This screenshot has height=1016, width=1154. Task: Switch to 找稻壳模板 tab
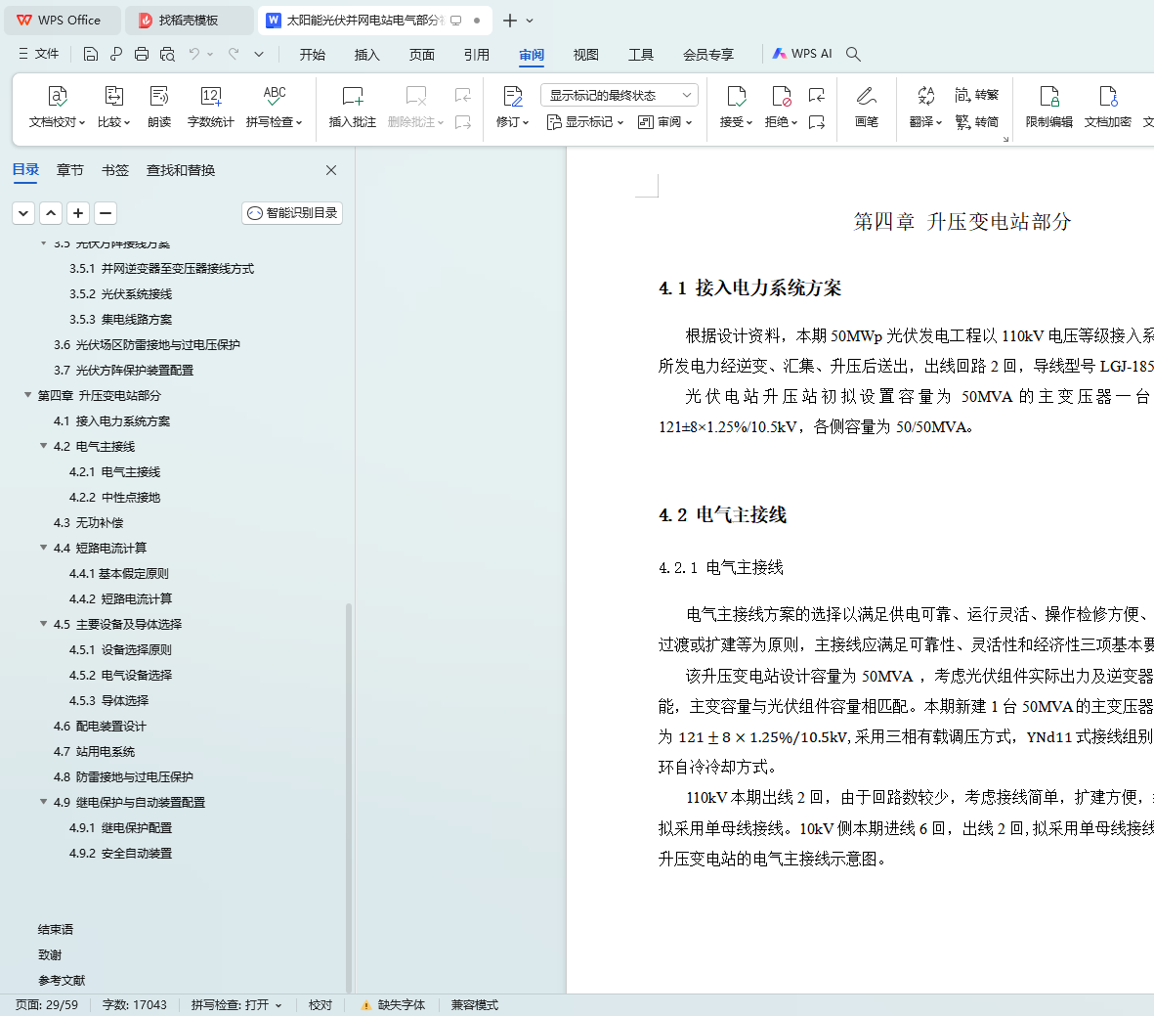pyautogui.click(x=190, y=21)
